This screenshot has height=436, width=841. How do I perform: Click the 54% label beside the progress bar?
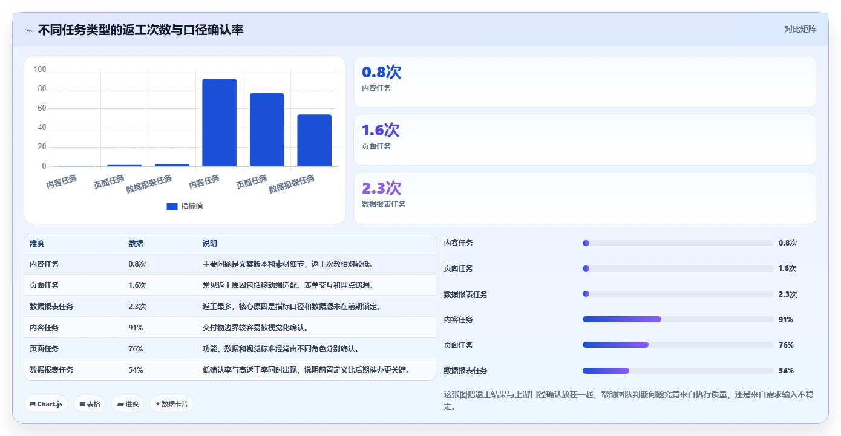[x=786, y=371]
